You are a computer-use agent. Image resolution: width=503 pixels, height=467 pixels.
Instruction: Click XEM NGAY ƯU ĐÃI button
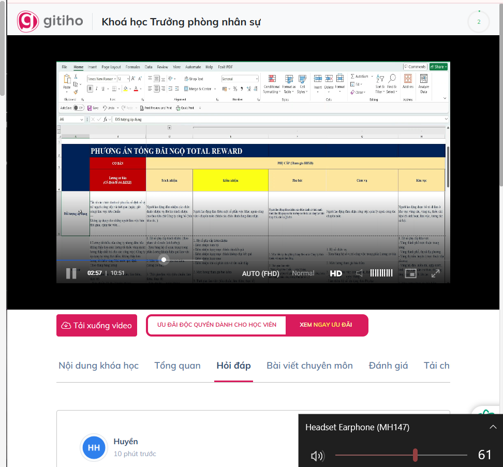tap(326, 325)
